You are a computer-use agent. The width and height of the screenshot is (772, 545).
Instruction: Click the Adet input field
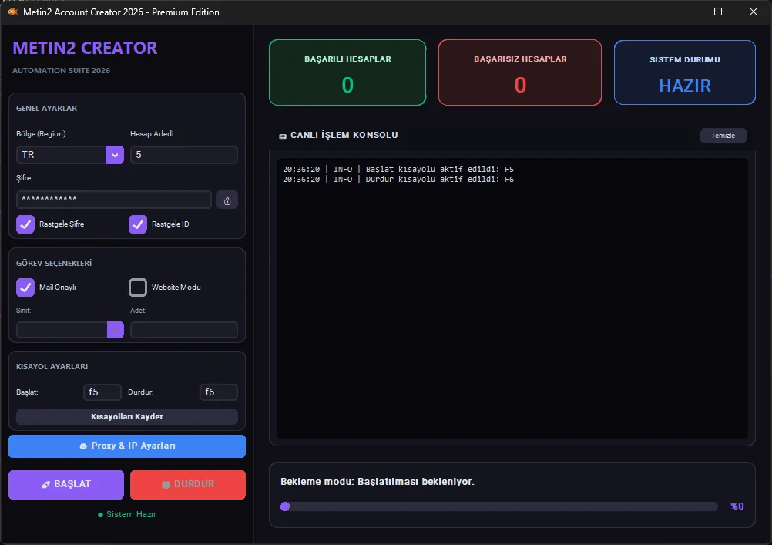click(x=184, y=330)
